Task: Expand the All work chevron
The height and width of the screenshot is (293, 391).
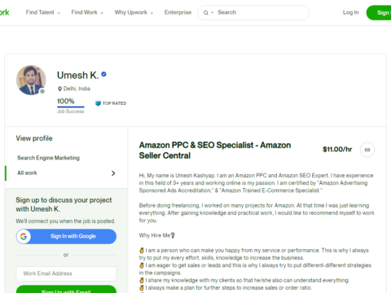Action: pyautogui.click(x=113, y=173)
